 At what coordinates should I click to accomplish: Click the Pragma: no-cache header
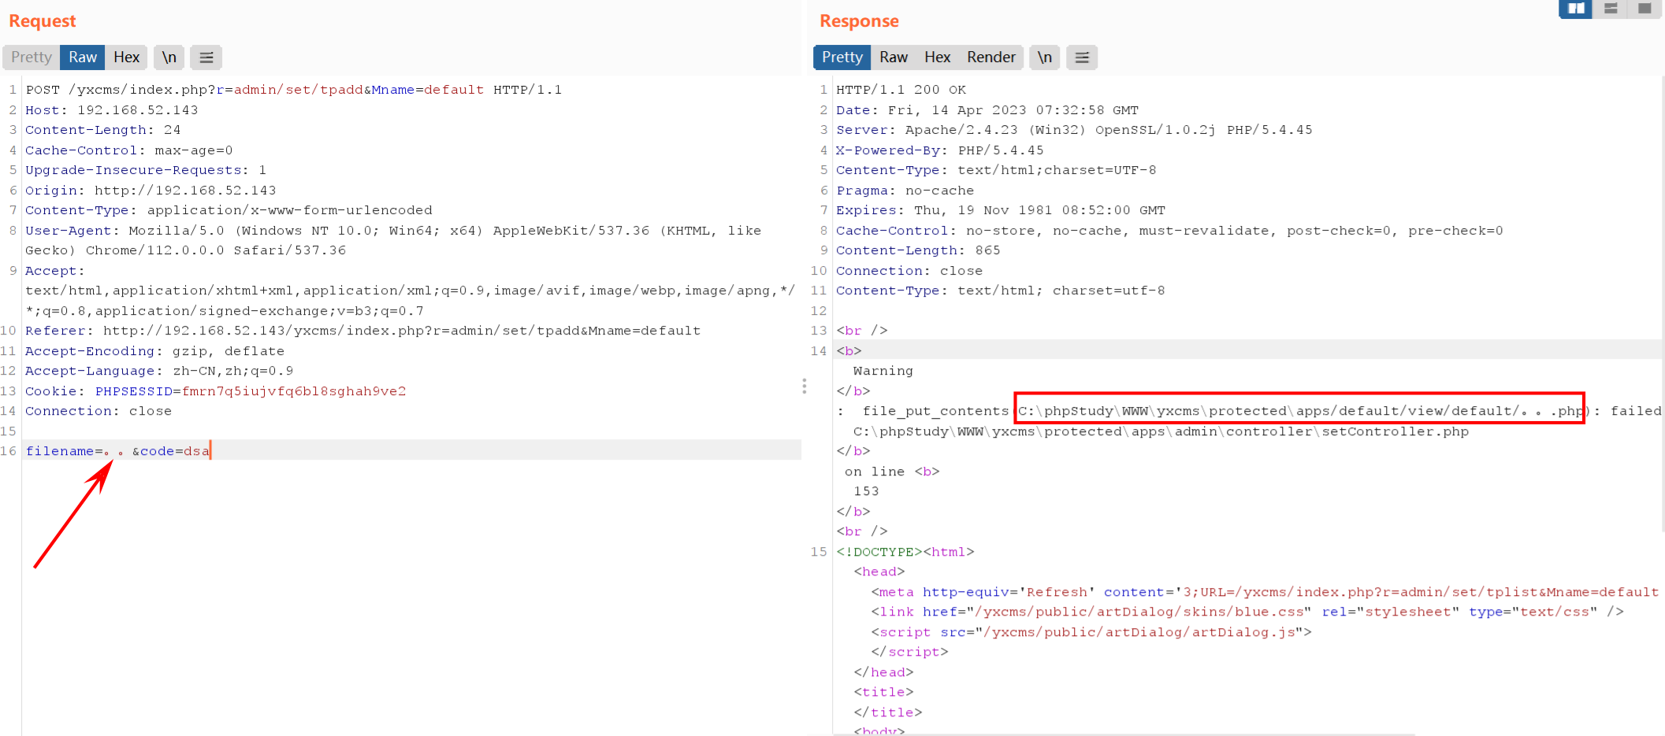(905, 190)
